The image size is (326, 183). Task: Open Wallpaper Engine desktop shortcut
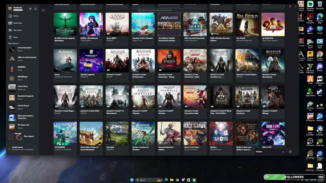click(x=320, y=156)
